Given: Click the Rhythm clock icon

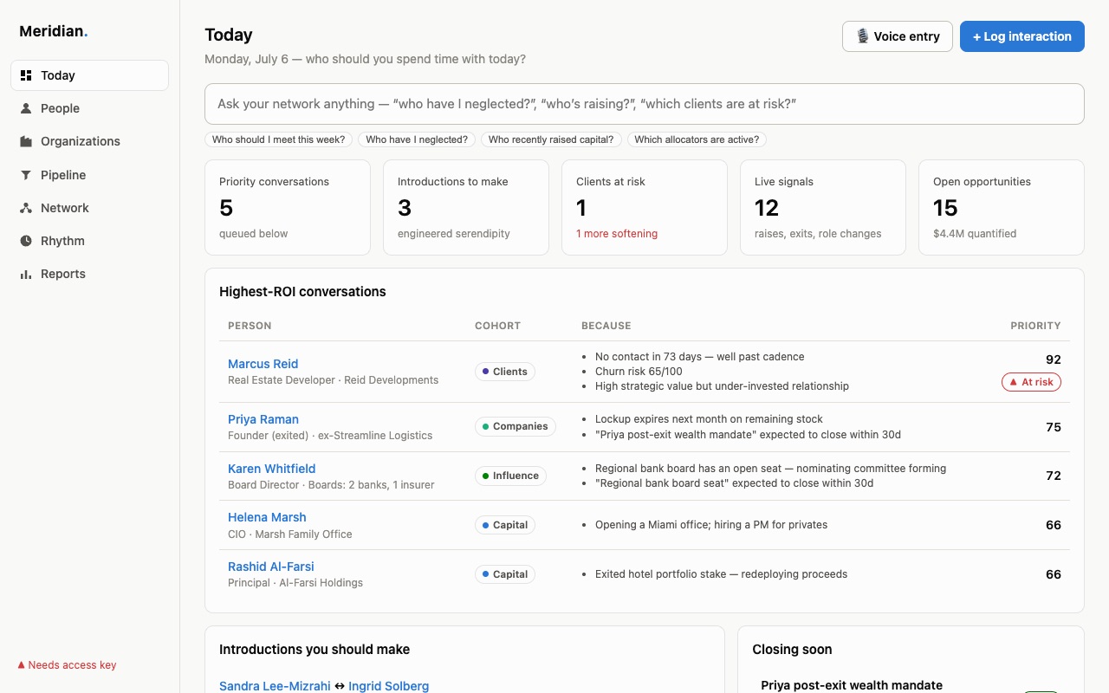Looking at the screenshot, I should 26,241.
